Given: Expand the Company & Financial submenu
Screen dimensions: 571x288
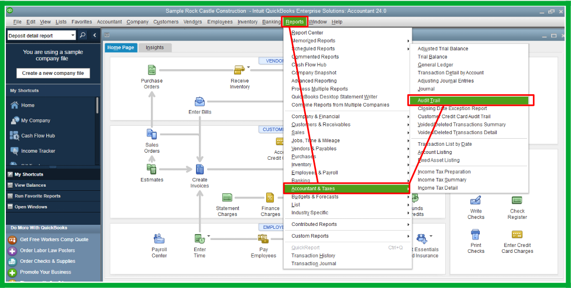Looking at the screenshot, I should coord(348,116).
